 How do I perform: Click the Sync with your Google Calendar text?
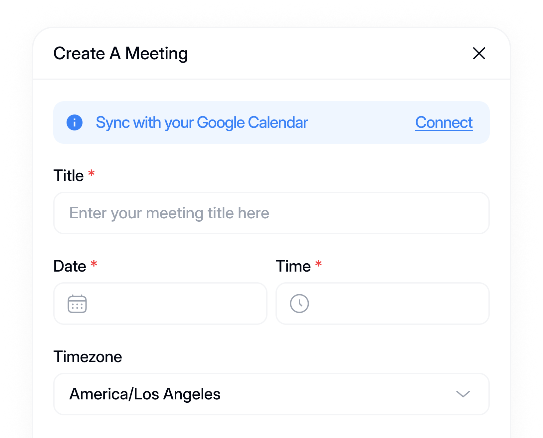pos(202,122)
